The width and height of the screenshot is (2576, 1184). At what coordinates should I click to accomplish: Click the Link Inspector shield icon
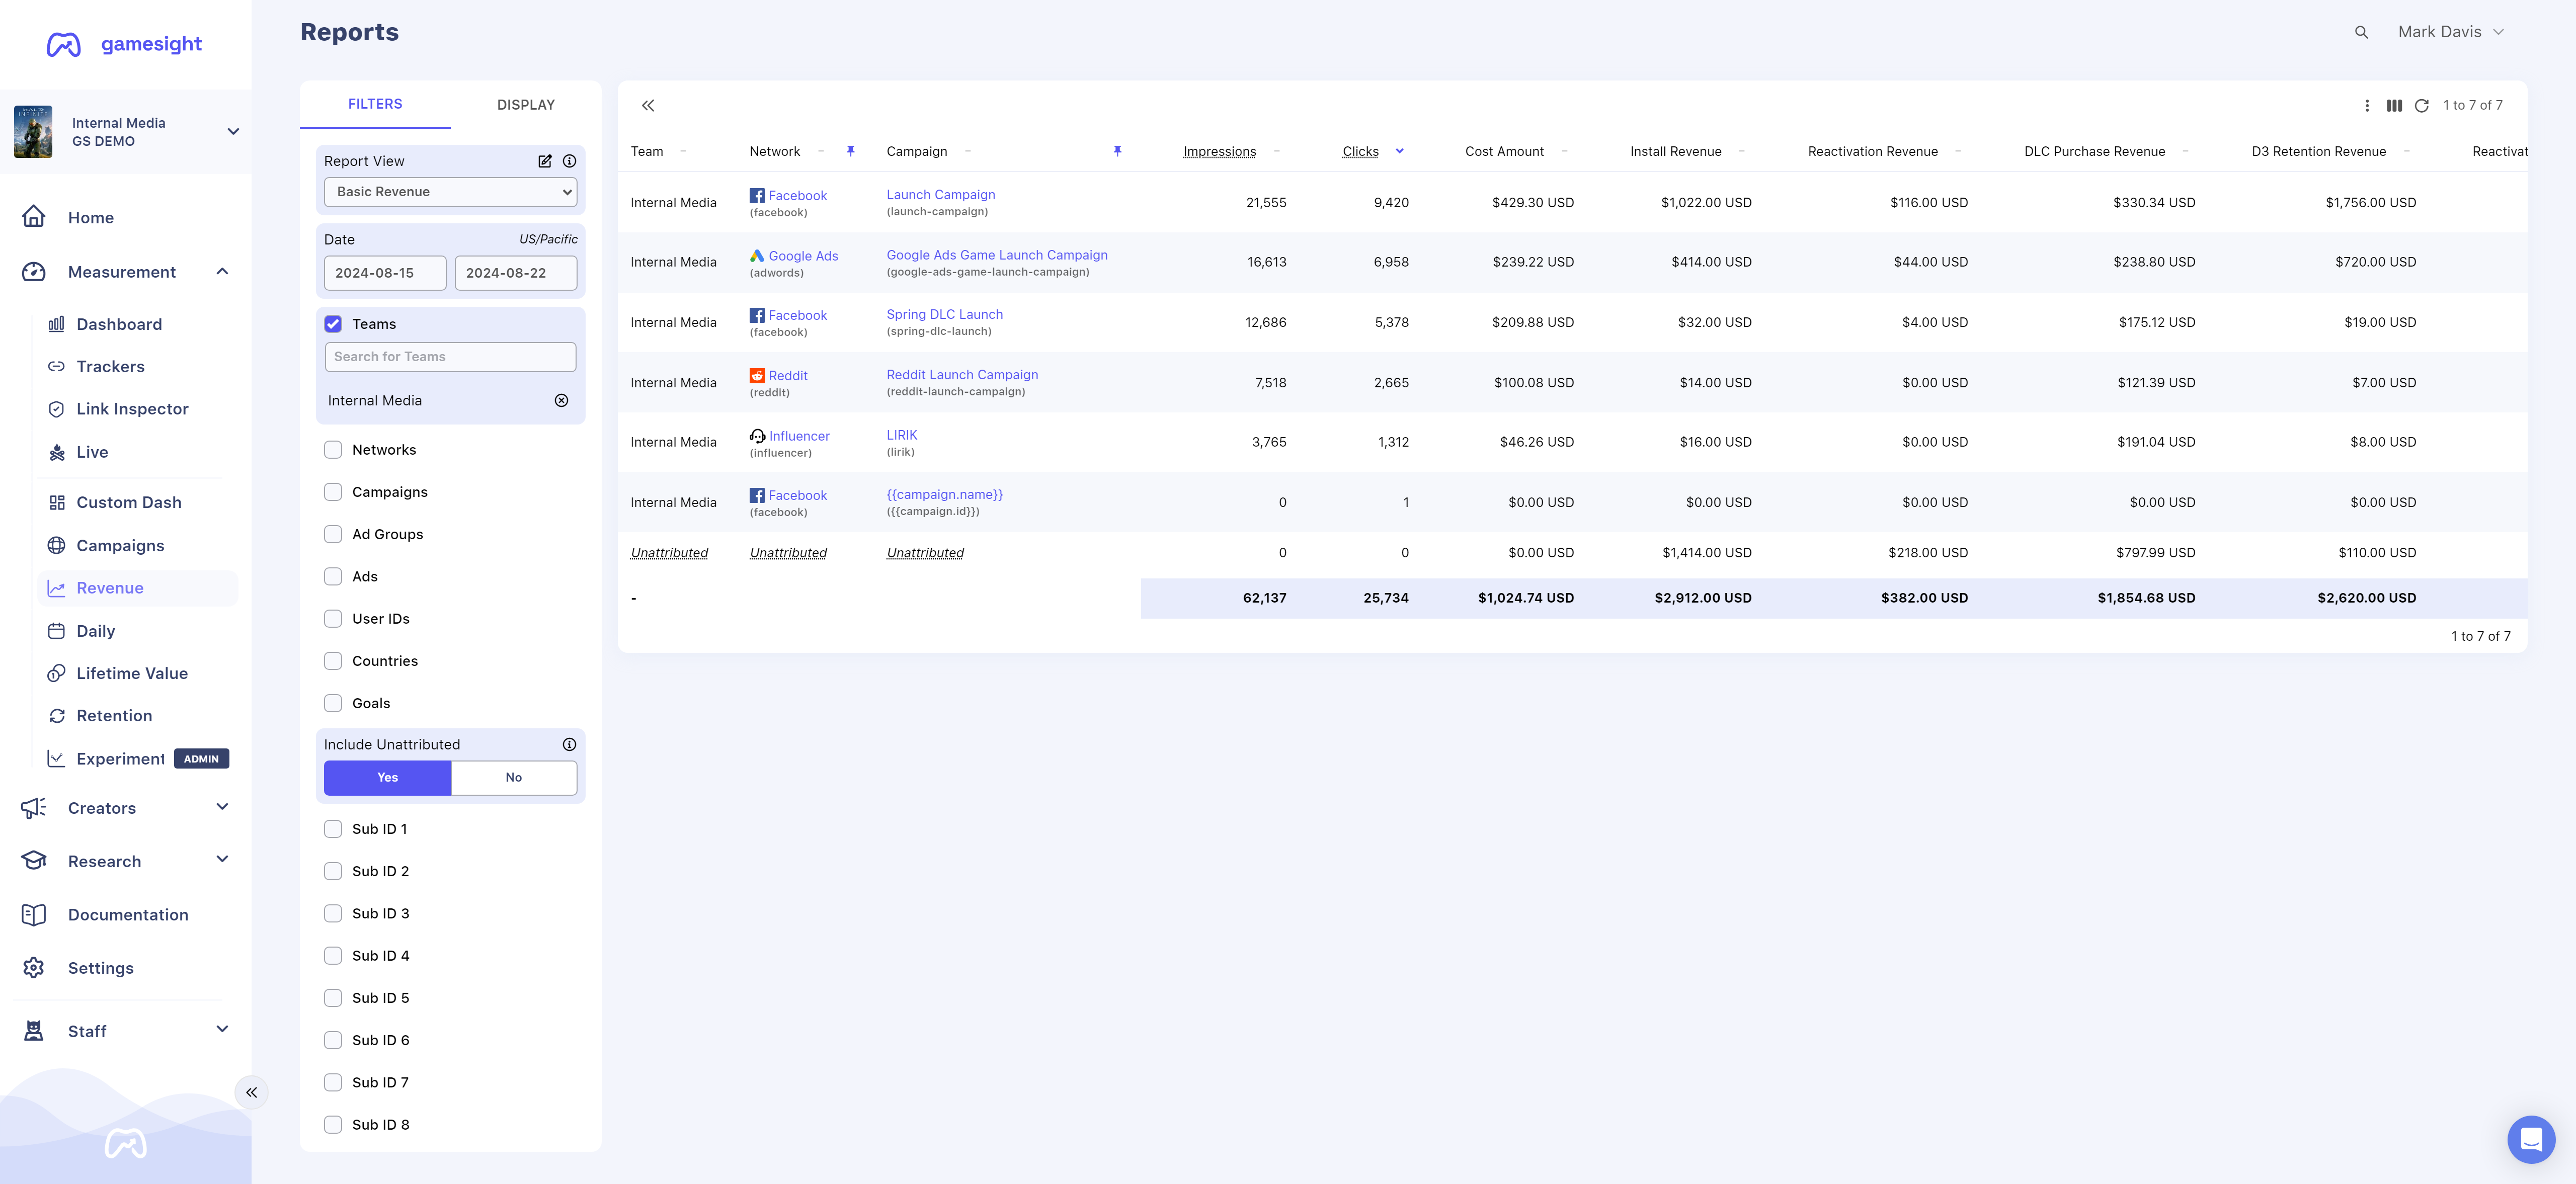tap(57, 409)
